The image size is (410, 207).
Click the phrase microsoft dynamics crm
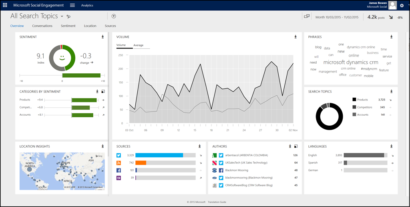coord(351,62)
